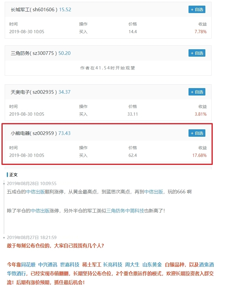229x304 pixels.
Task: Click the 3.81% return value
Action: [201, 114]
